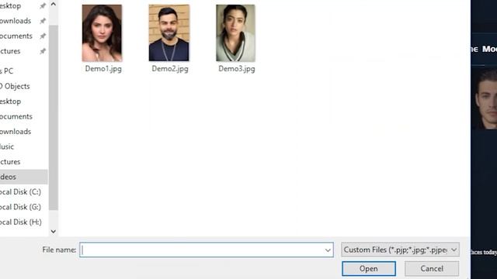Open 3D Objects folder in sidebar
497x279 pixels.
pos(15,86)
